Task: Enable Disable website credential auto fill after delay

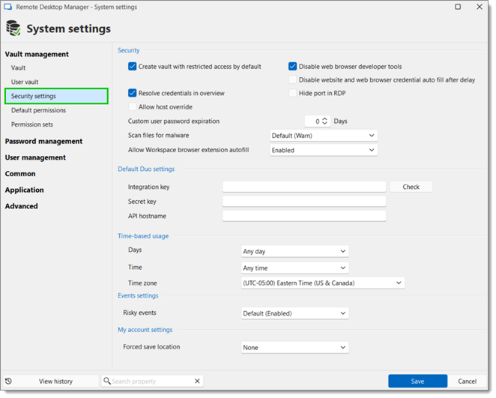Action: click(293, 79)
